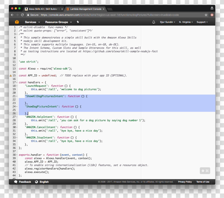Click alexa.execute() on line 43
The width and height of the screenshot is (224, 198).
click(x=37, y=172)
